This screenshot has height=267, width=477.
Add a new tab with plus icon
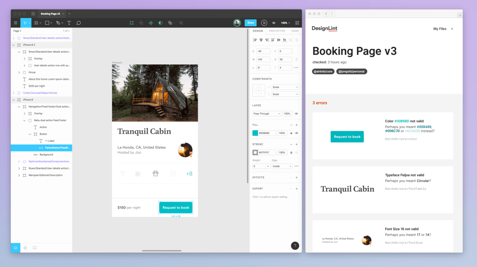pos(69,14)
